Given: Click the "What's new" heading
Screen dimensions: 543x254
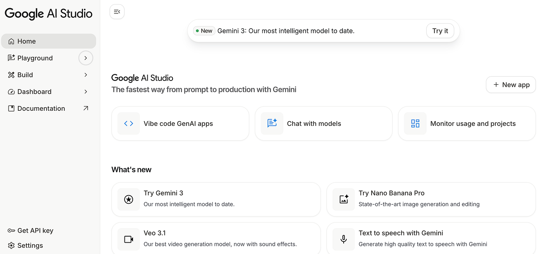Looking at the screenshot, I should click(131, 170).
